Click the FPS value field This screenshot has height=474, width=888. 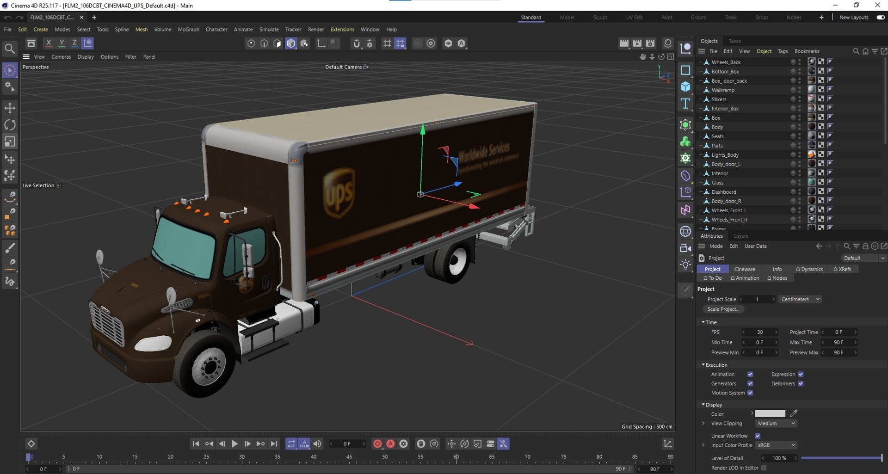click(760, 332)
